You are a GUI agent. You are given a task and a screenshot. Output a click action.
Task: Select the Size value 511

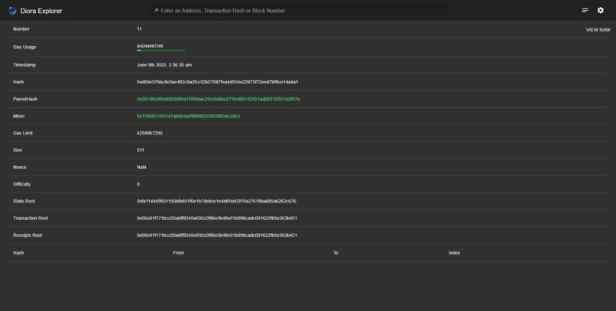(x=141, y=150)
